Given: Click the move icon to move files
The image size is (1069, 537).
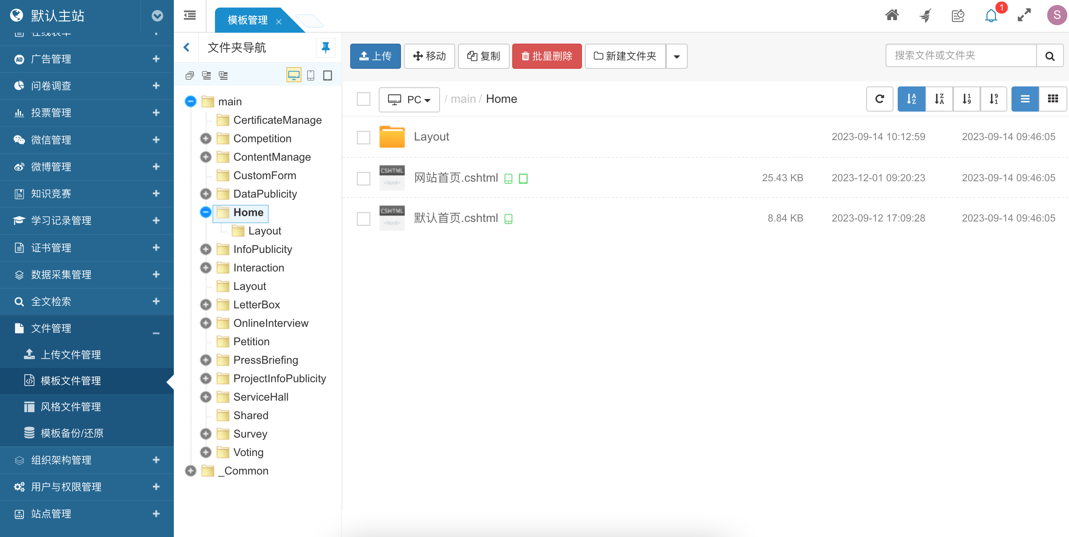Looking at the screenshot, I should click(x=429, y=56).
